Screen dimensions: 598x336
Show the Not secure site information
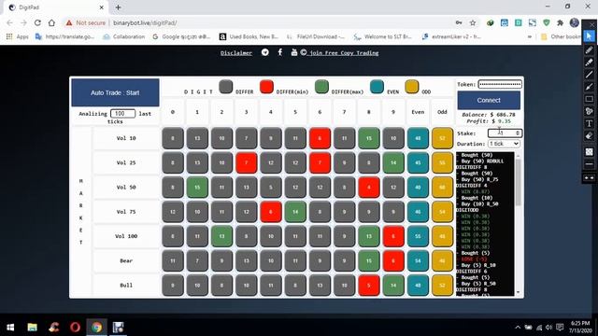click(x=86, y=22)
